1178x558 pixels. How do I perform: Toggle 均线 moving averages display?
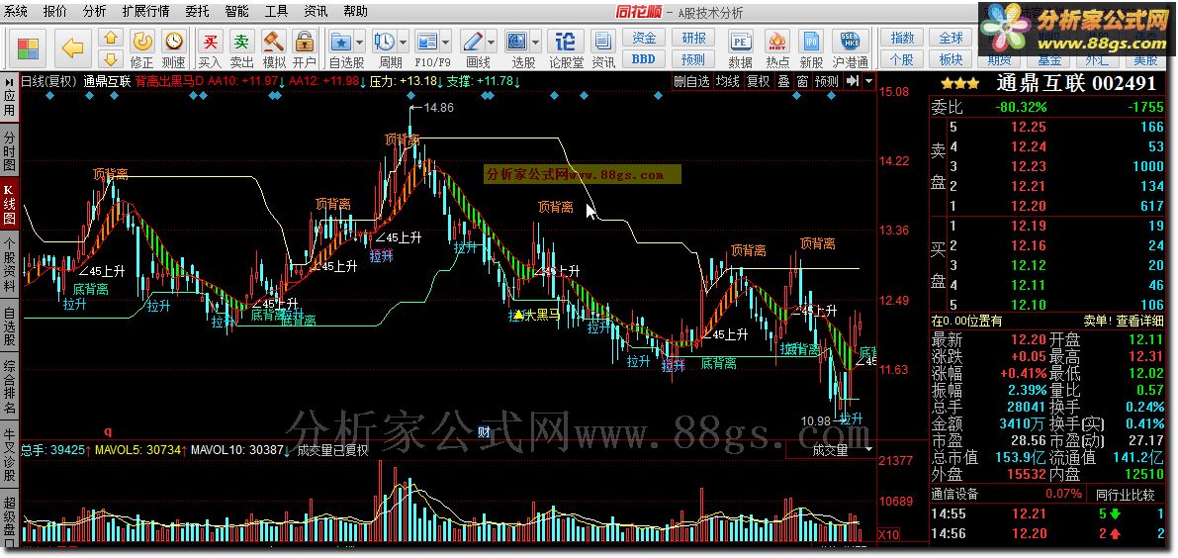point(727,81)
